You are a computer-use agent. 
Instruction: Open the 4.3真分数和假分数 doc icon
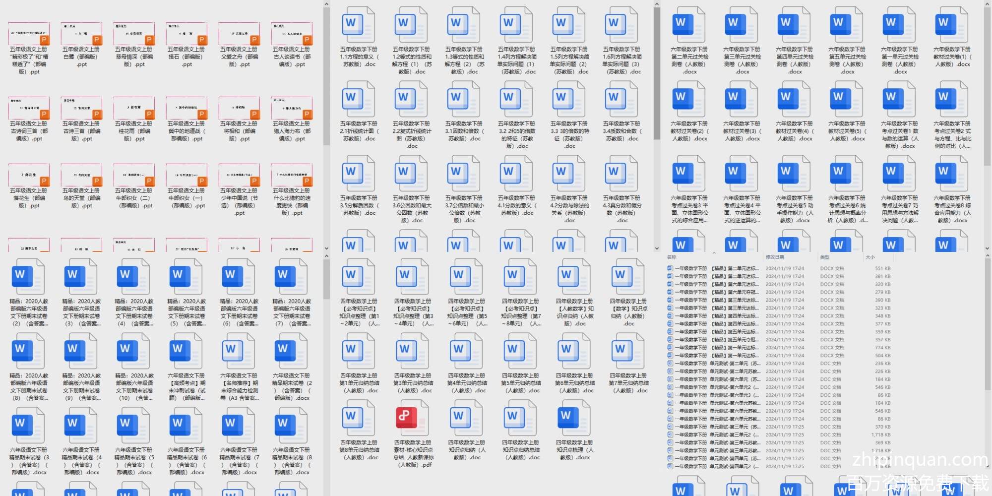pos(621,174)
